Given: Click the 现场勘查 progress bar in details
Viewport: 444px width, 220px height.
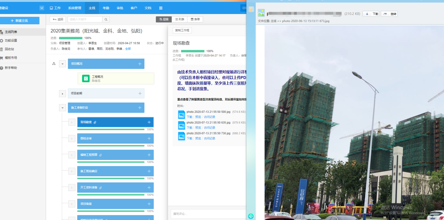Looking at the screenshot, I should point(193,51).
